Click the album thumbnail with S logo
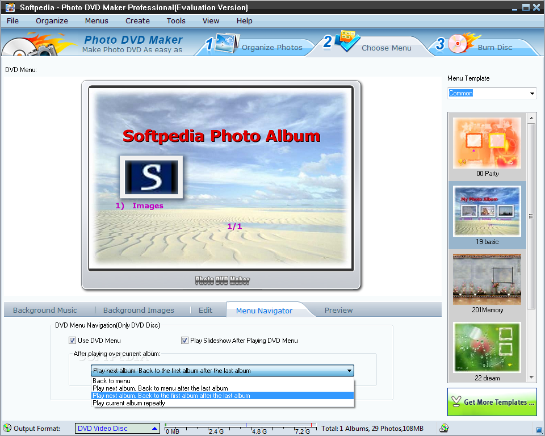Screen dimensions: 545x436 coord(151,177)
